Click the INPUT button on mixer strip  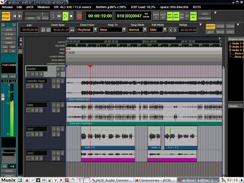pos(9,38)
